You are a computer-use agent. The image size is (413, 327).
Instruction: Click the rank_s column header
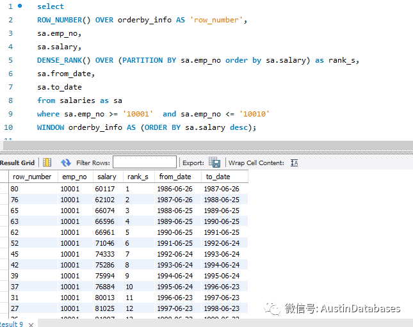point(138,177)
